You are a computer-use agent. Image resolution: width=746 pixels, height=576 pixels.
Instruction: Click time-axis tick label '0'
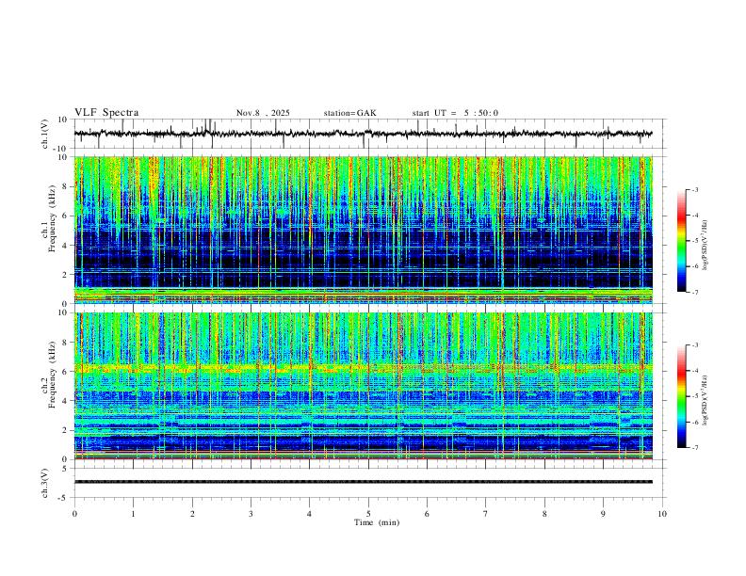click(74, 514)
